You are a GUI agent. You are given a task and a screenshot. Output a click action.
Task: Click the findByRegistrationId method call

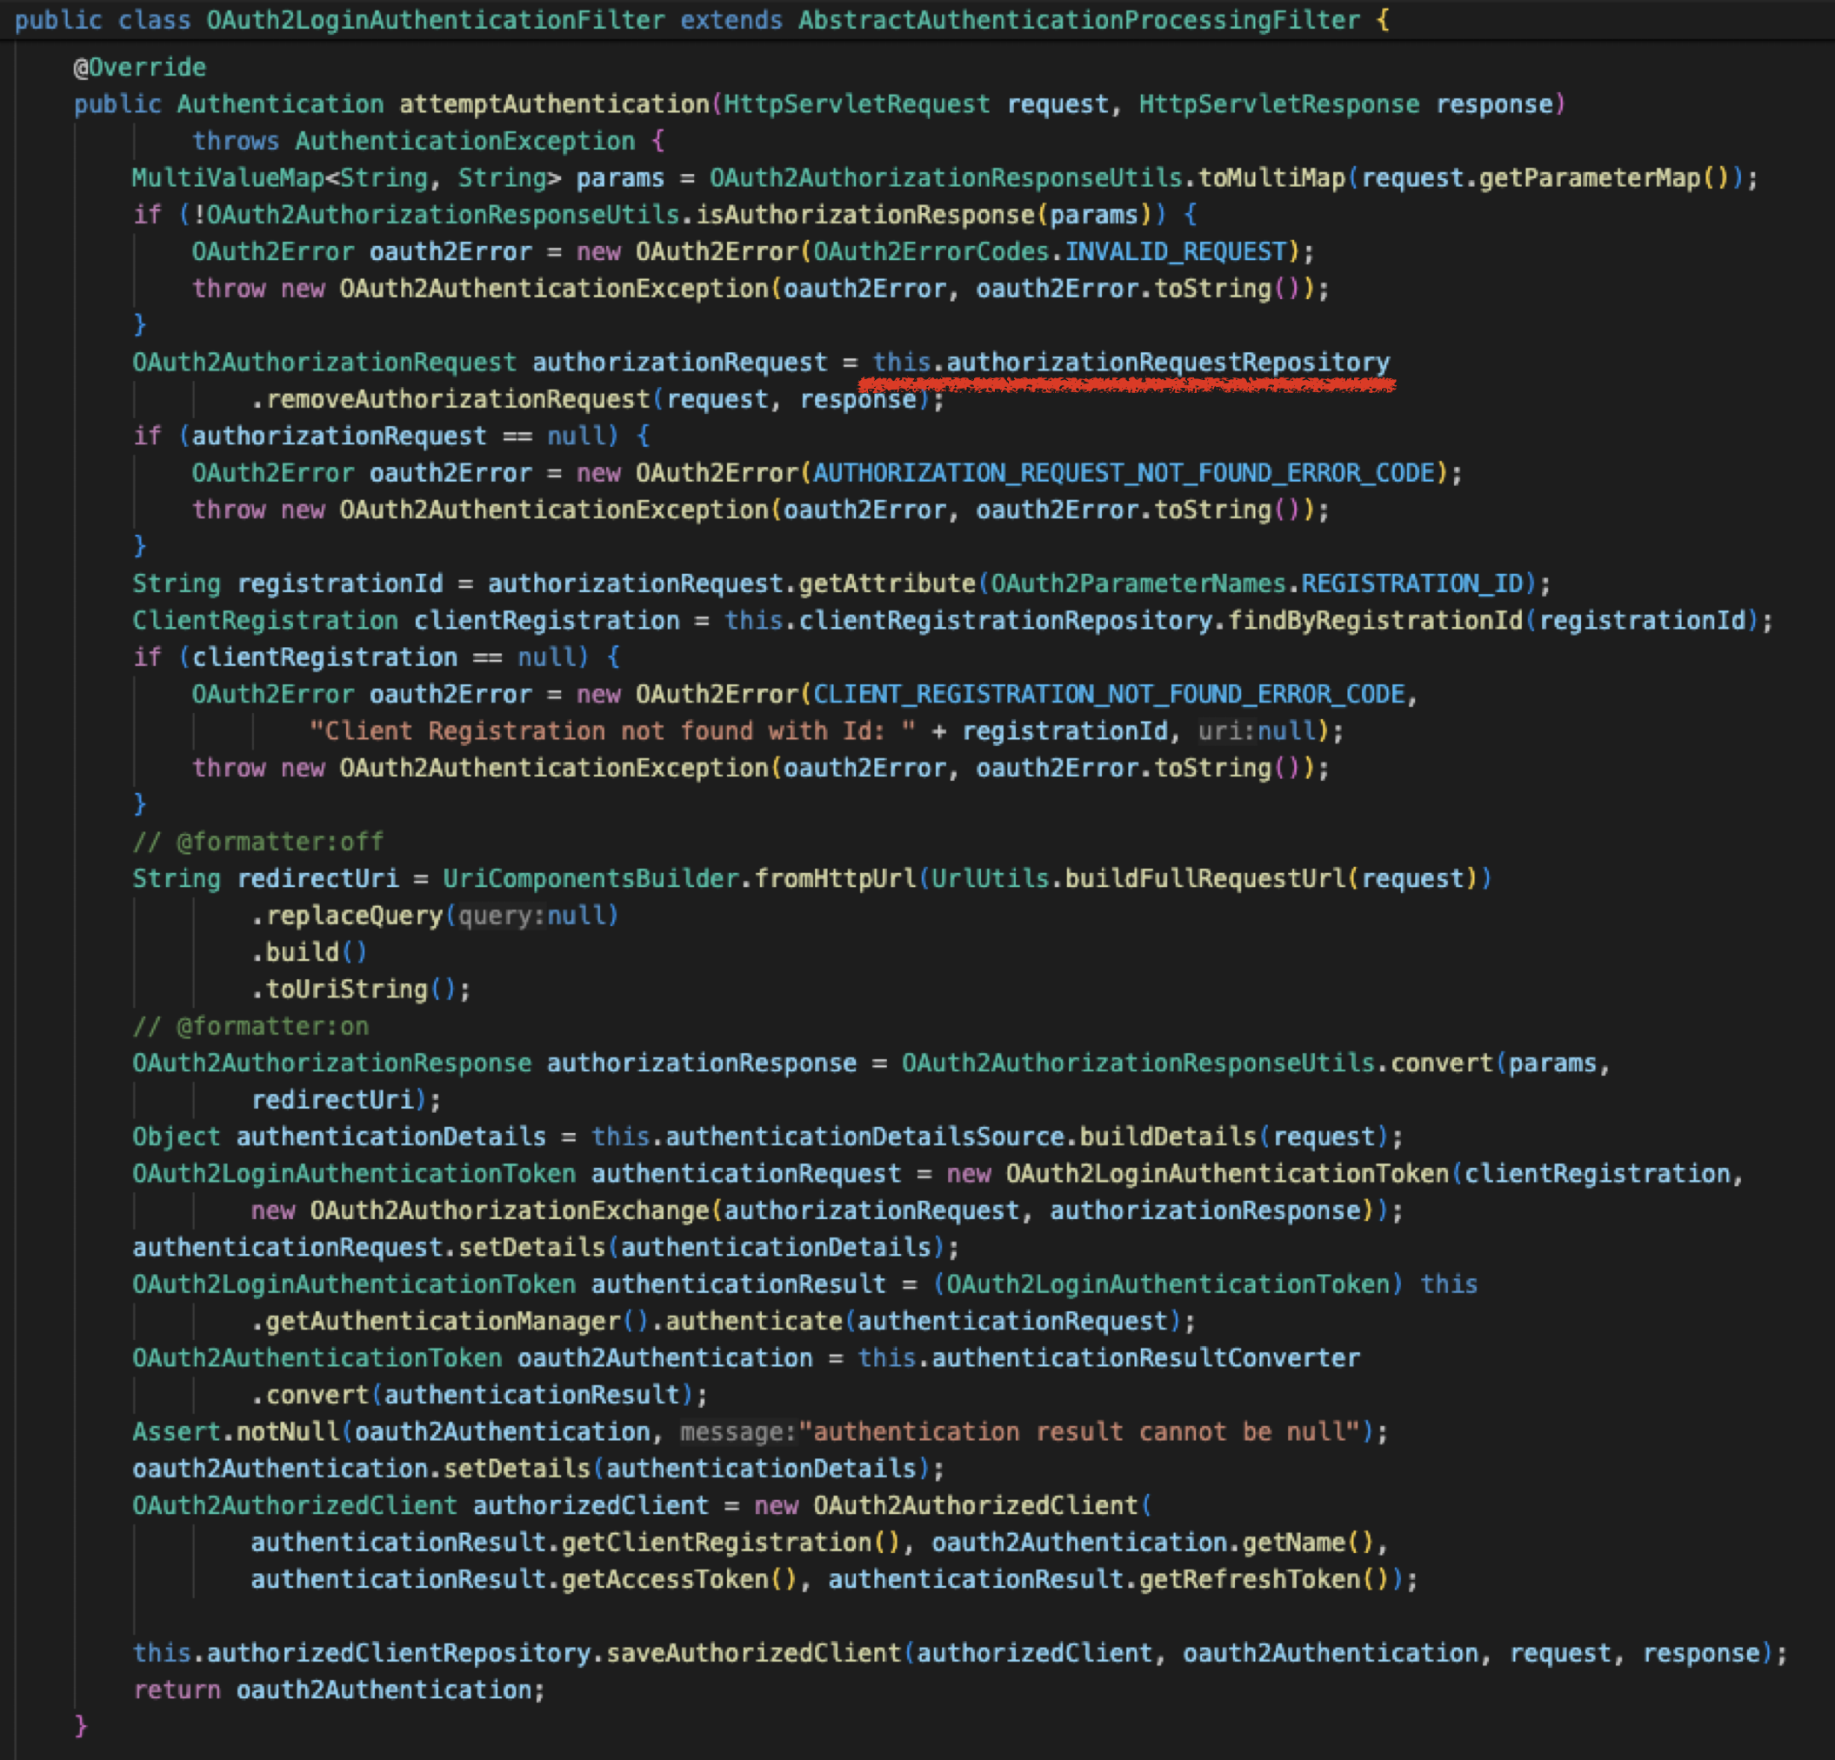coord(1375,621)
